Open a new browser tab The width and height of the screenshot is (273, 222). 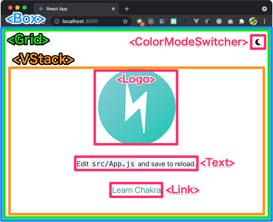tap(127, 9)
